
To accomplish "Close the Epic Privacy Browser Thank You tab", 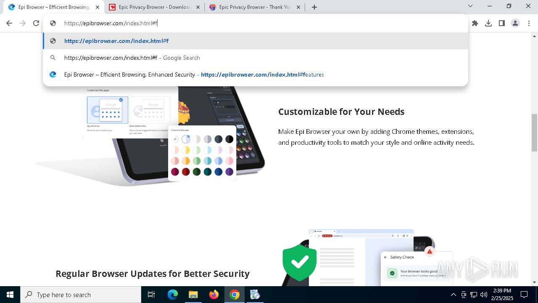I will tap(298, 7).
